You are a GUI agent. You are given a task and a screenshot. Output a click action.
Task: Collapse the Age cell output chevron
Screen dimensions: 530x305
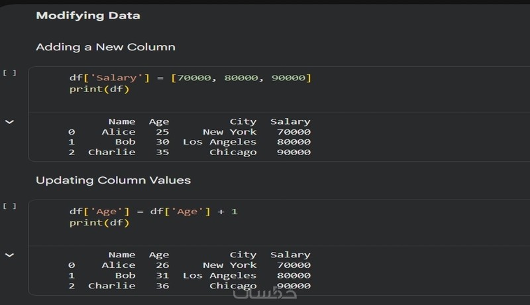(x=9, y=255)
